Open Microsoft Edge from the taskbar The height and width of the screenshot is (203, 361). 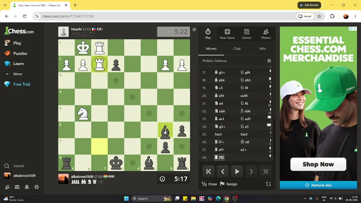[x=218, y=198]
